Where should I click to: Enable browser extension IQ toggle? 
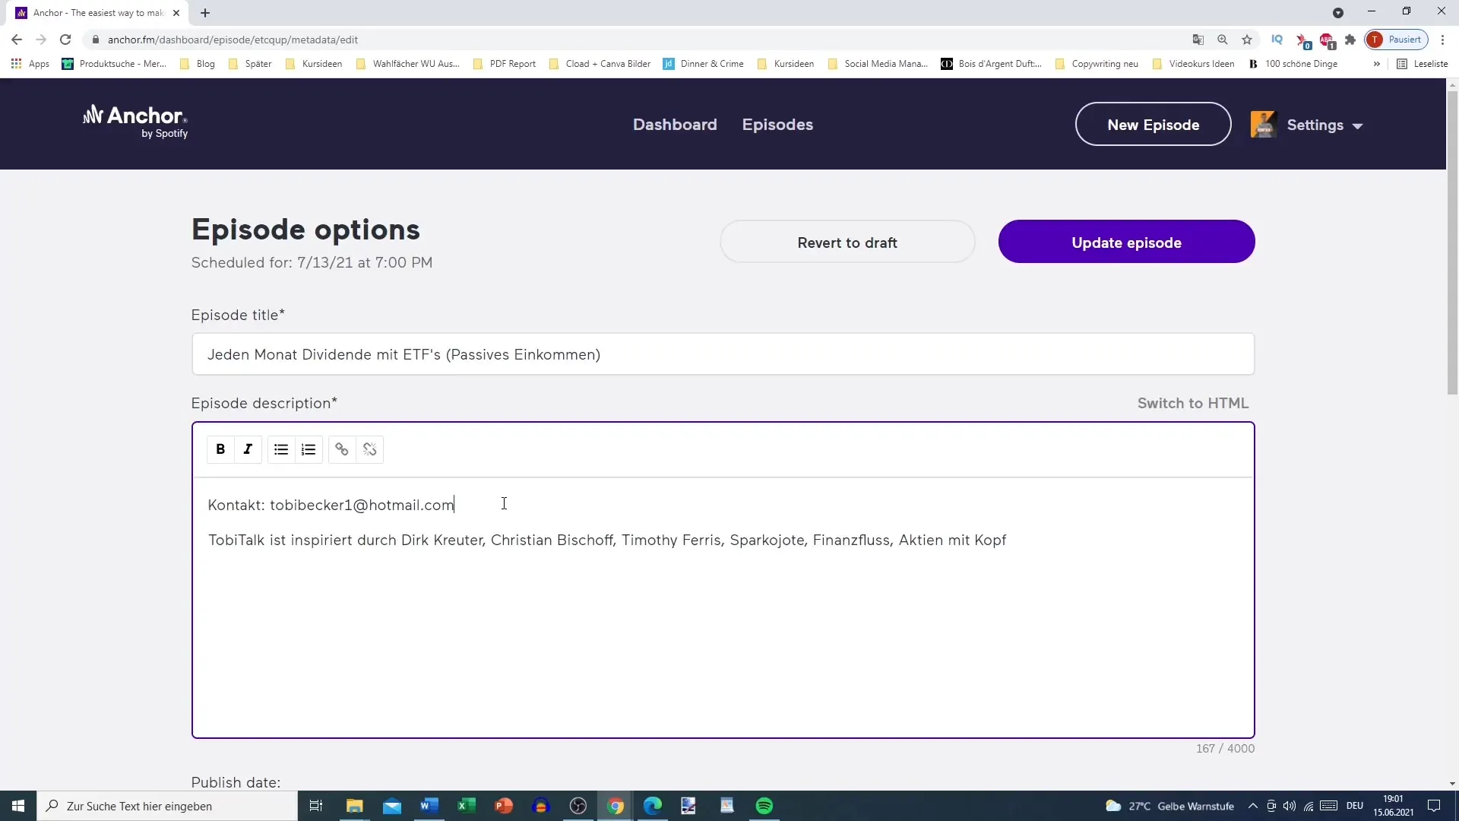(x=1277, y=40)
